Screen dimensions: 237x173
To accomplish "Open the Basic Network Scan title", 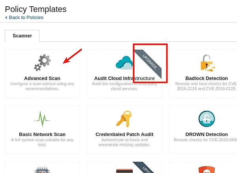I will coord(42,134).
